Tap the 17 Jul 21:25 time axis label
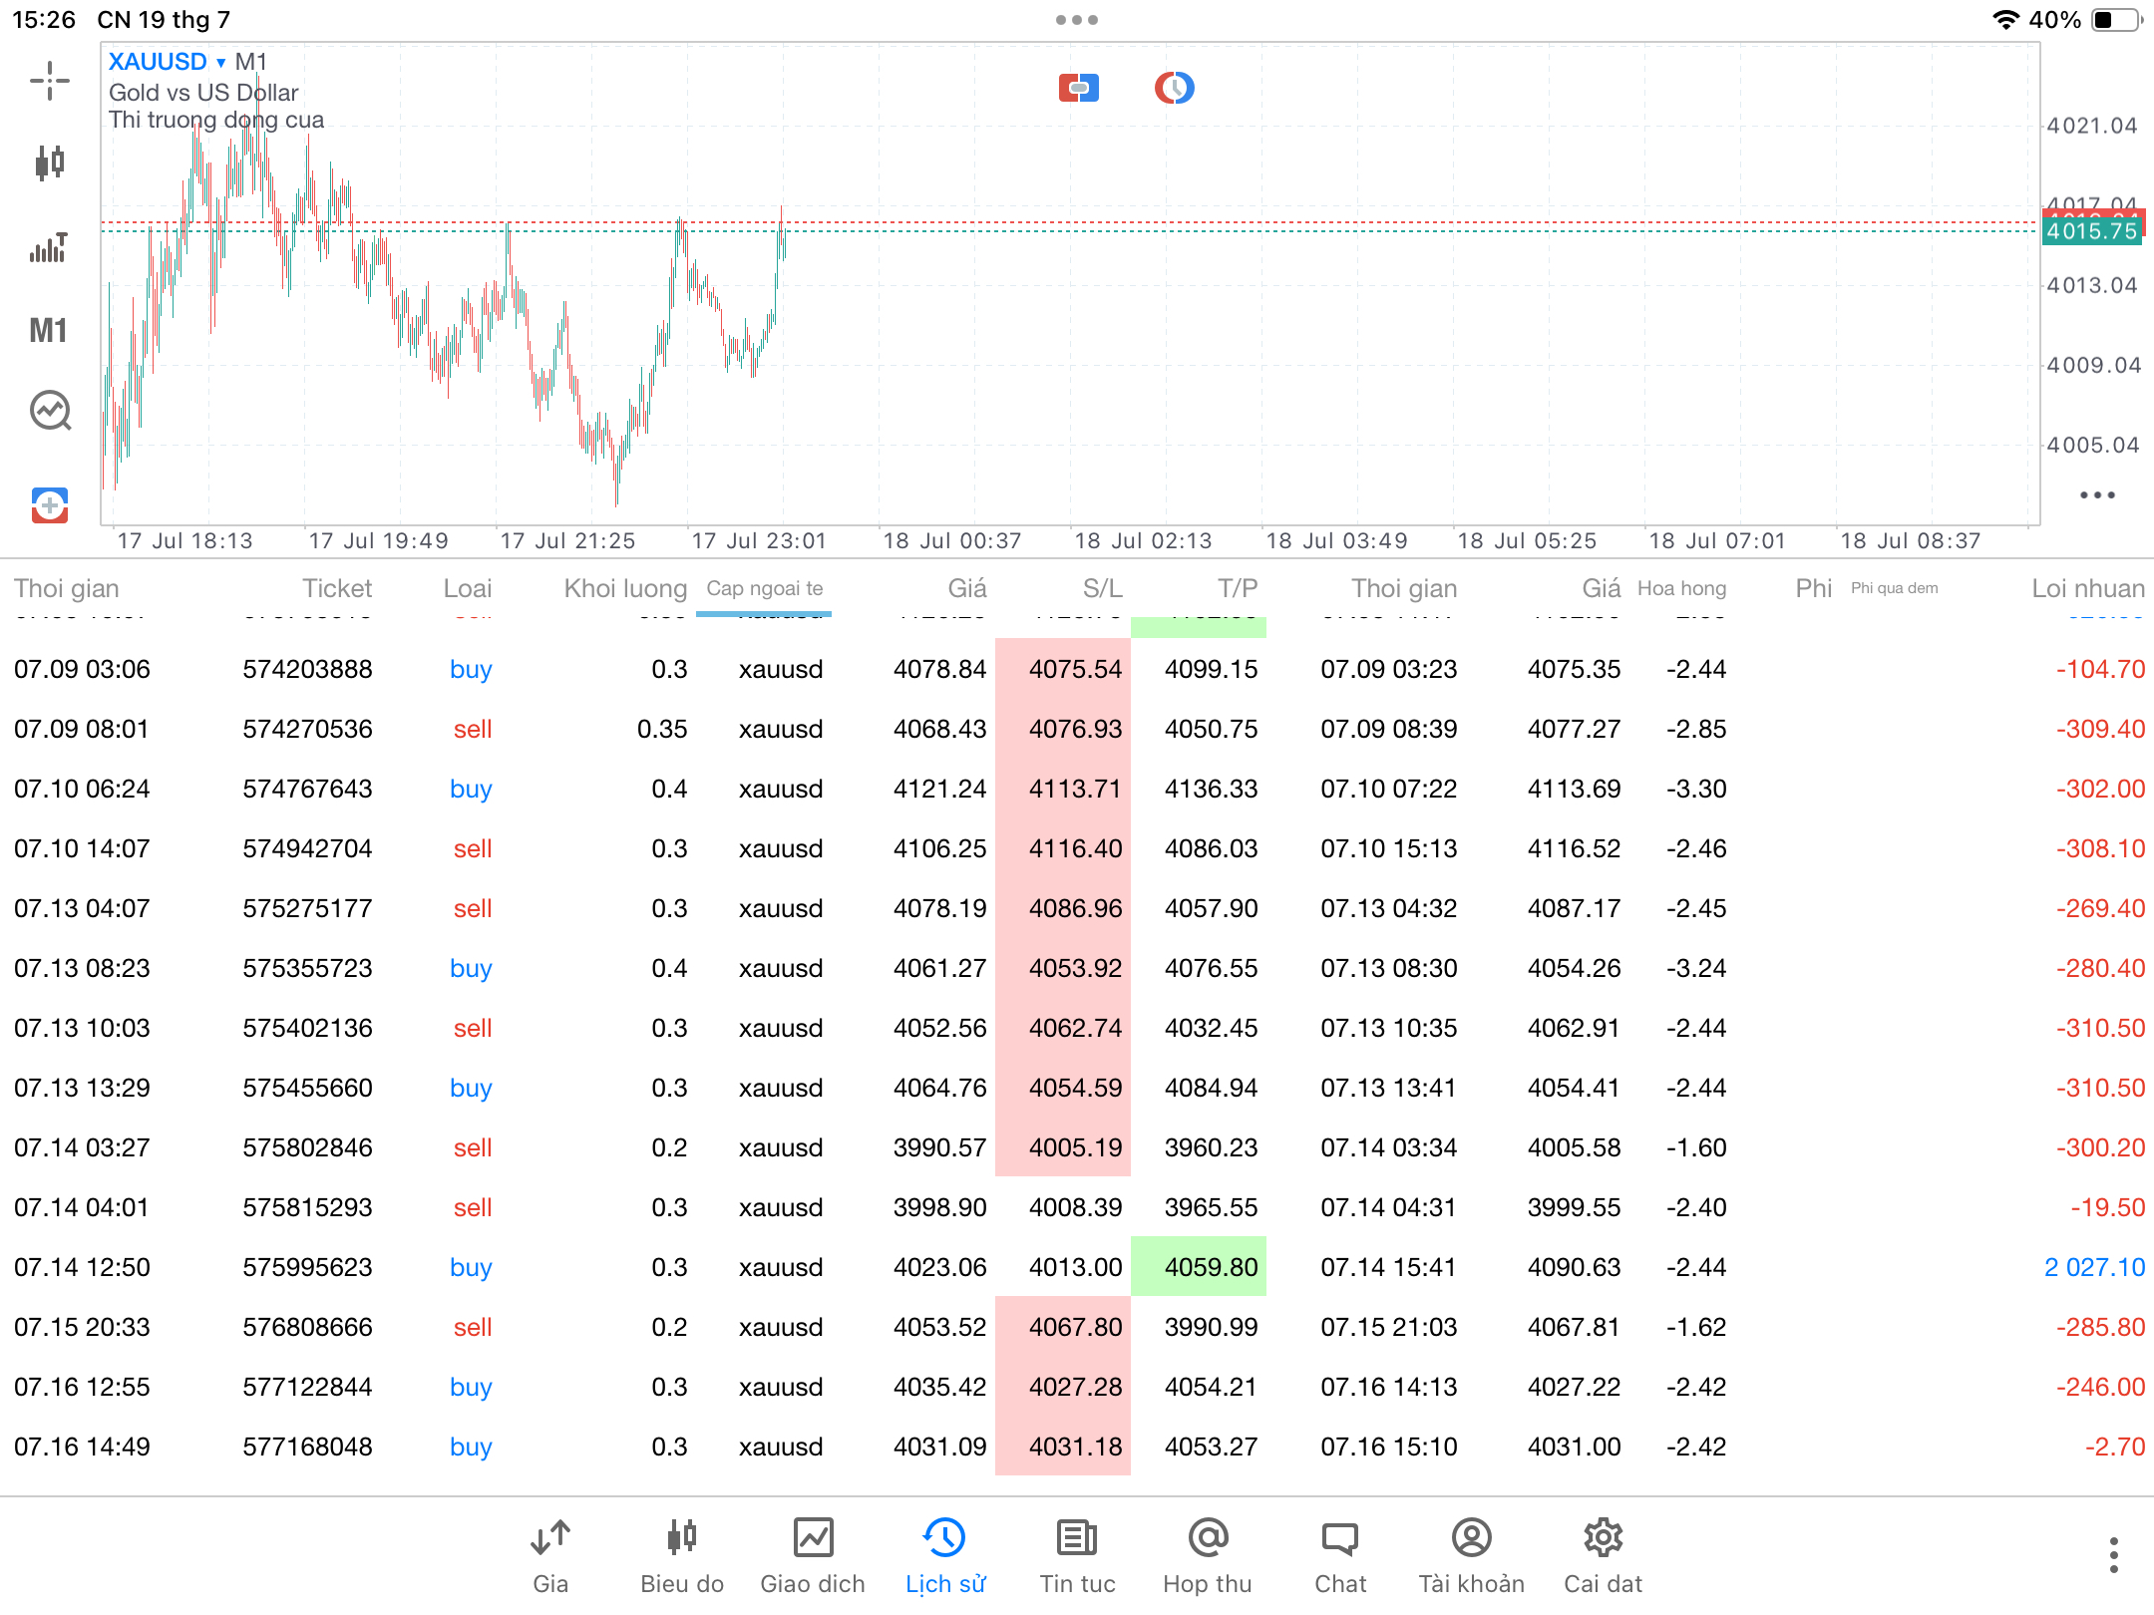This screenshot has width=2154, height=1615. tap(567, 541)
